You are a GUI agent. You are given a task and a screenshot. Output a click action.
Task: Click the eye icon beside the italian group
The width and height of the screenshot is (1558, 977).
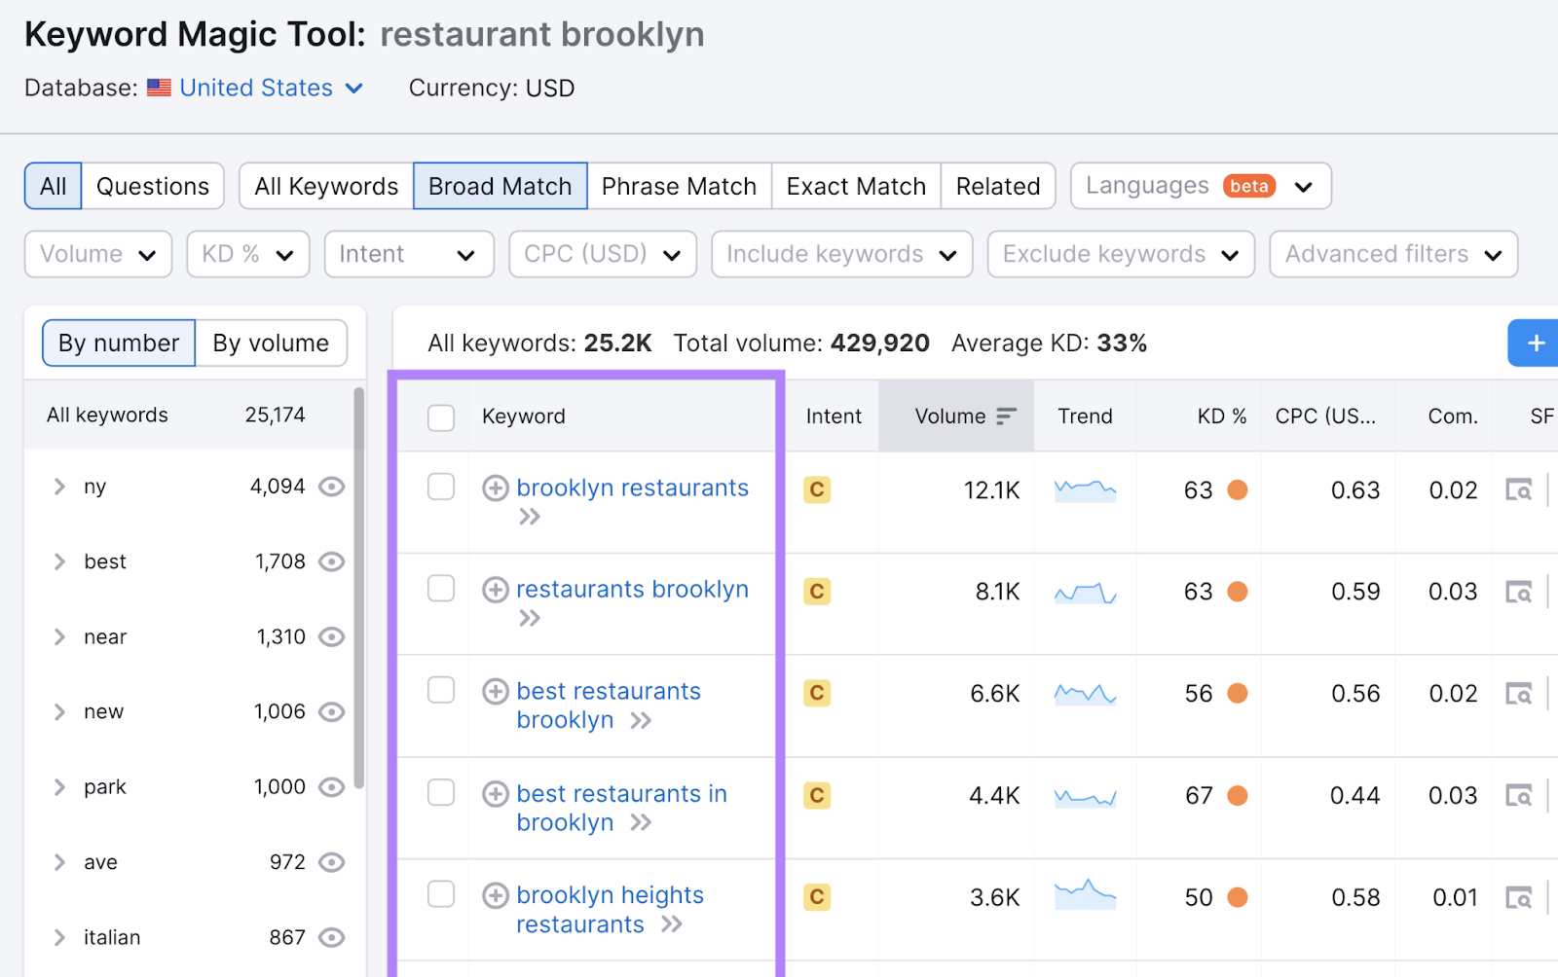332,937
